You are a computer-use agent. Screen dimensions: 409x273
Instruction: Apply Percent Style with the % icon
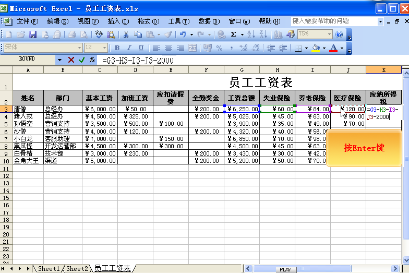click(219, 48)
